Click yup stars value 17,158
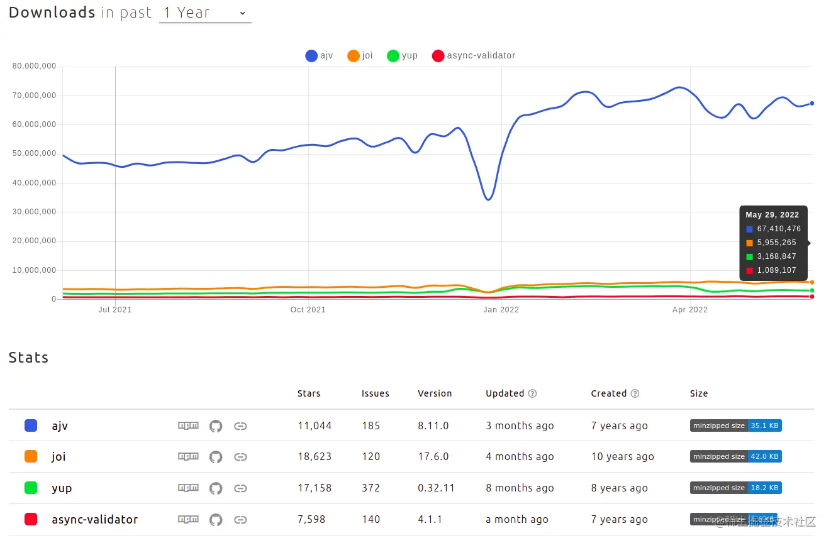 coord(315,488)
